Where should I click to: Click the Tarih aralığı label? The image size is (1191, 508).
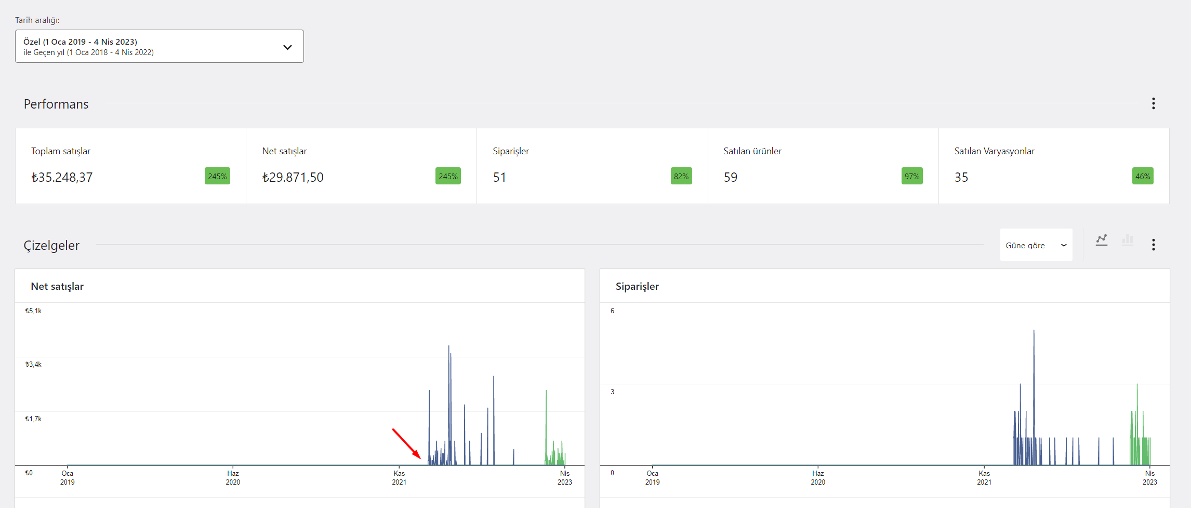[37, 20]
